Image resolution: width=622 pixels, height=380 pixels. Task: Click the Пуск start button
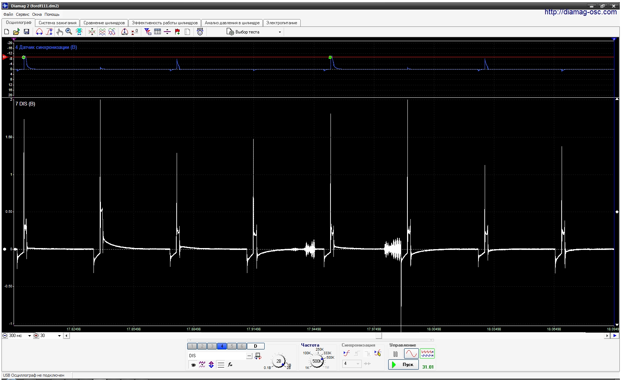click(x=403, y=365)
